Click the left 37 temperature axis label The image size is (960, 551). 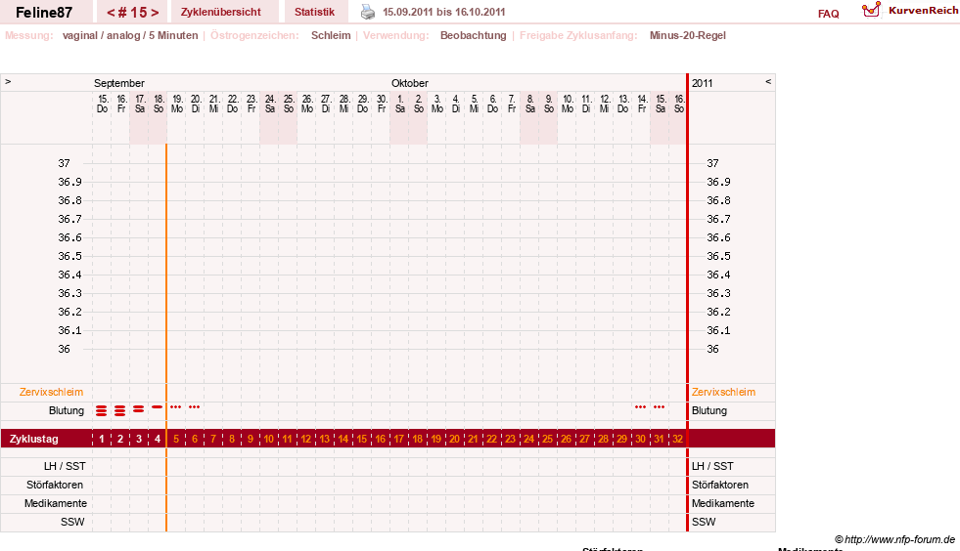tap(65, 163)
